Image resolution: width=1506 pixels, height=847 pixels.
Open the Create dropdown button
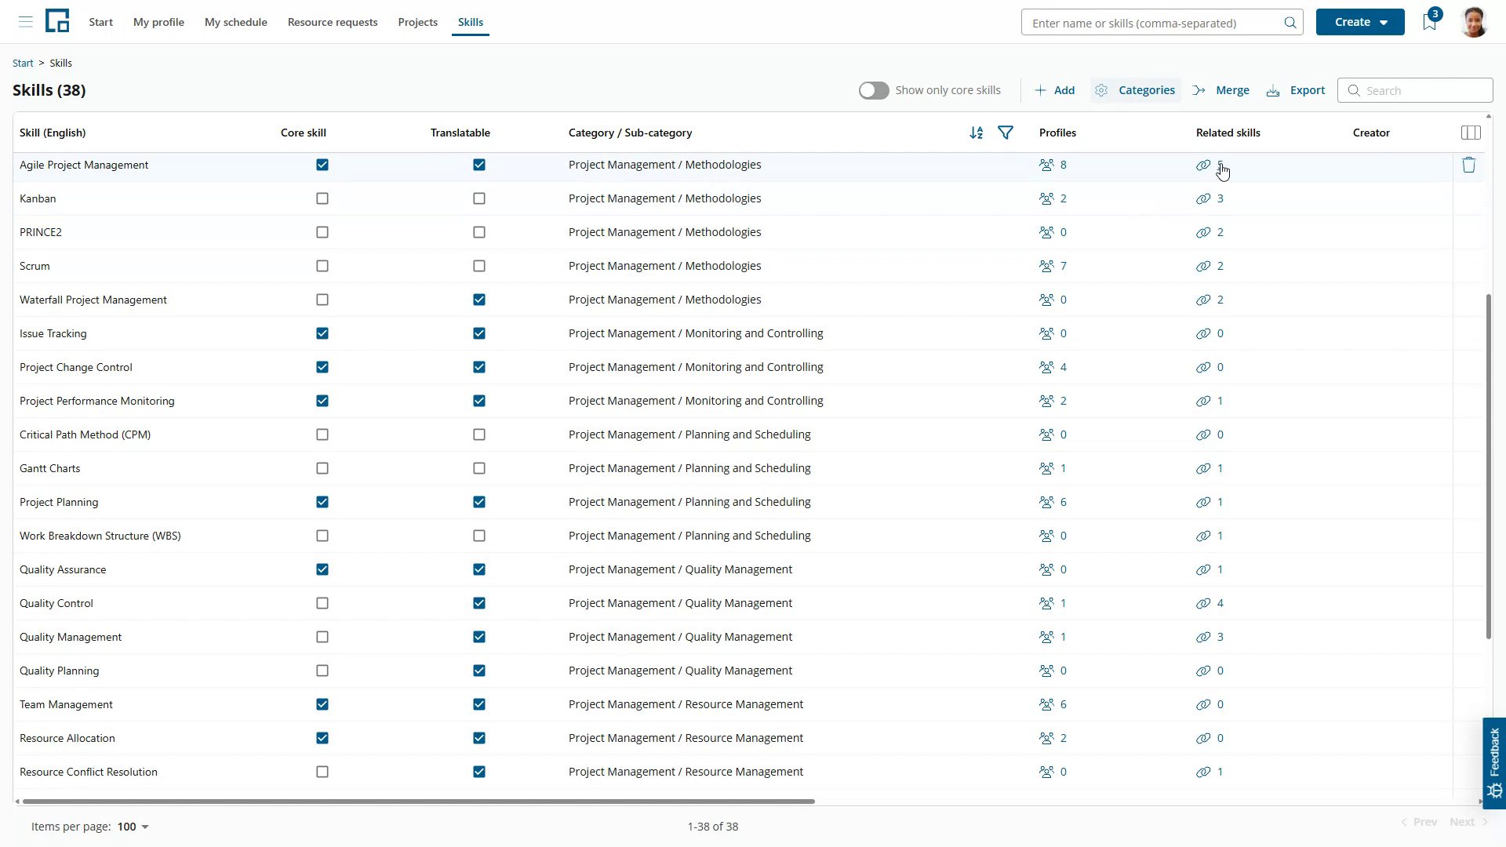tap(1360, 22)
